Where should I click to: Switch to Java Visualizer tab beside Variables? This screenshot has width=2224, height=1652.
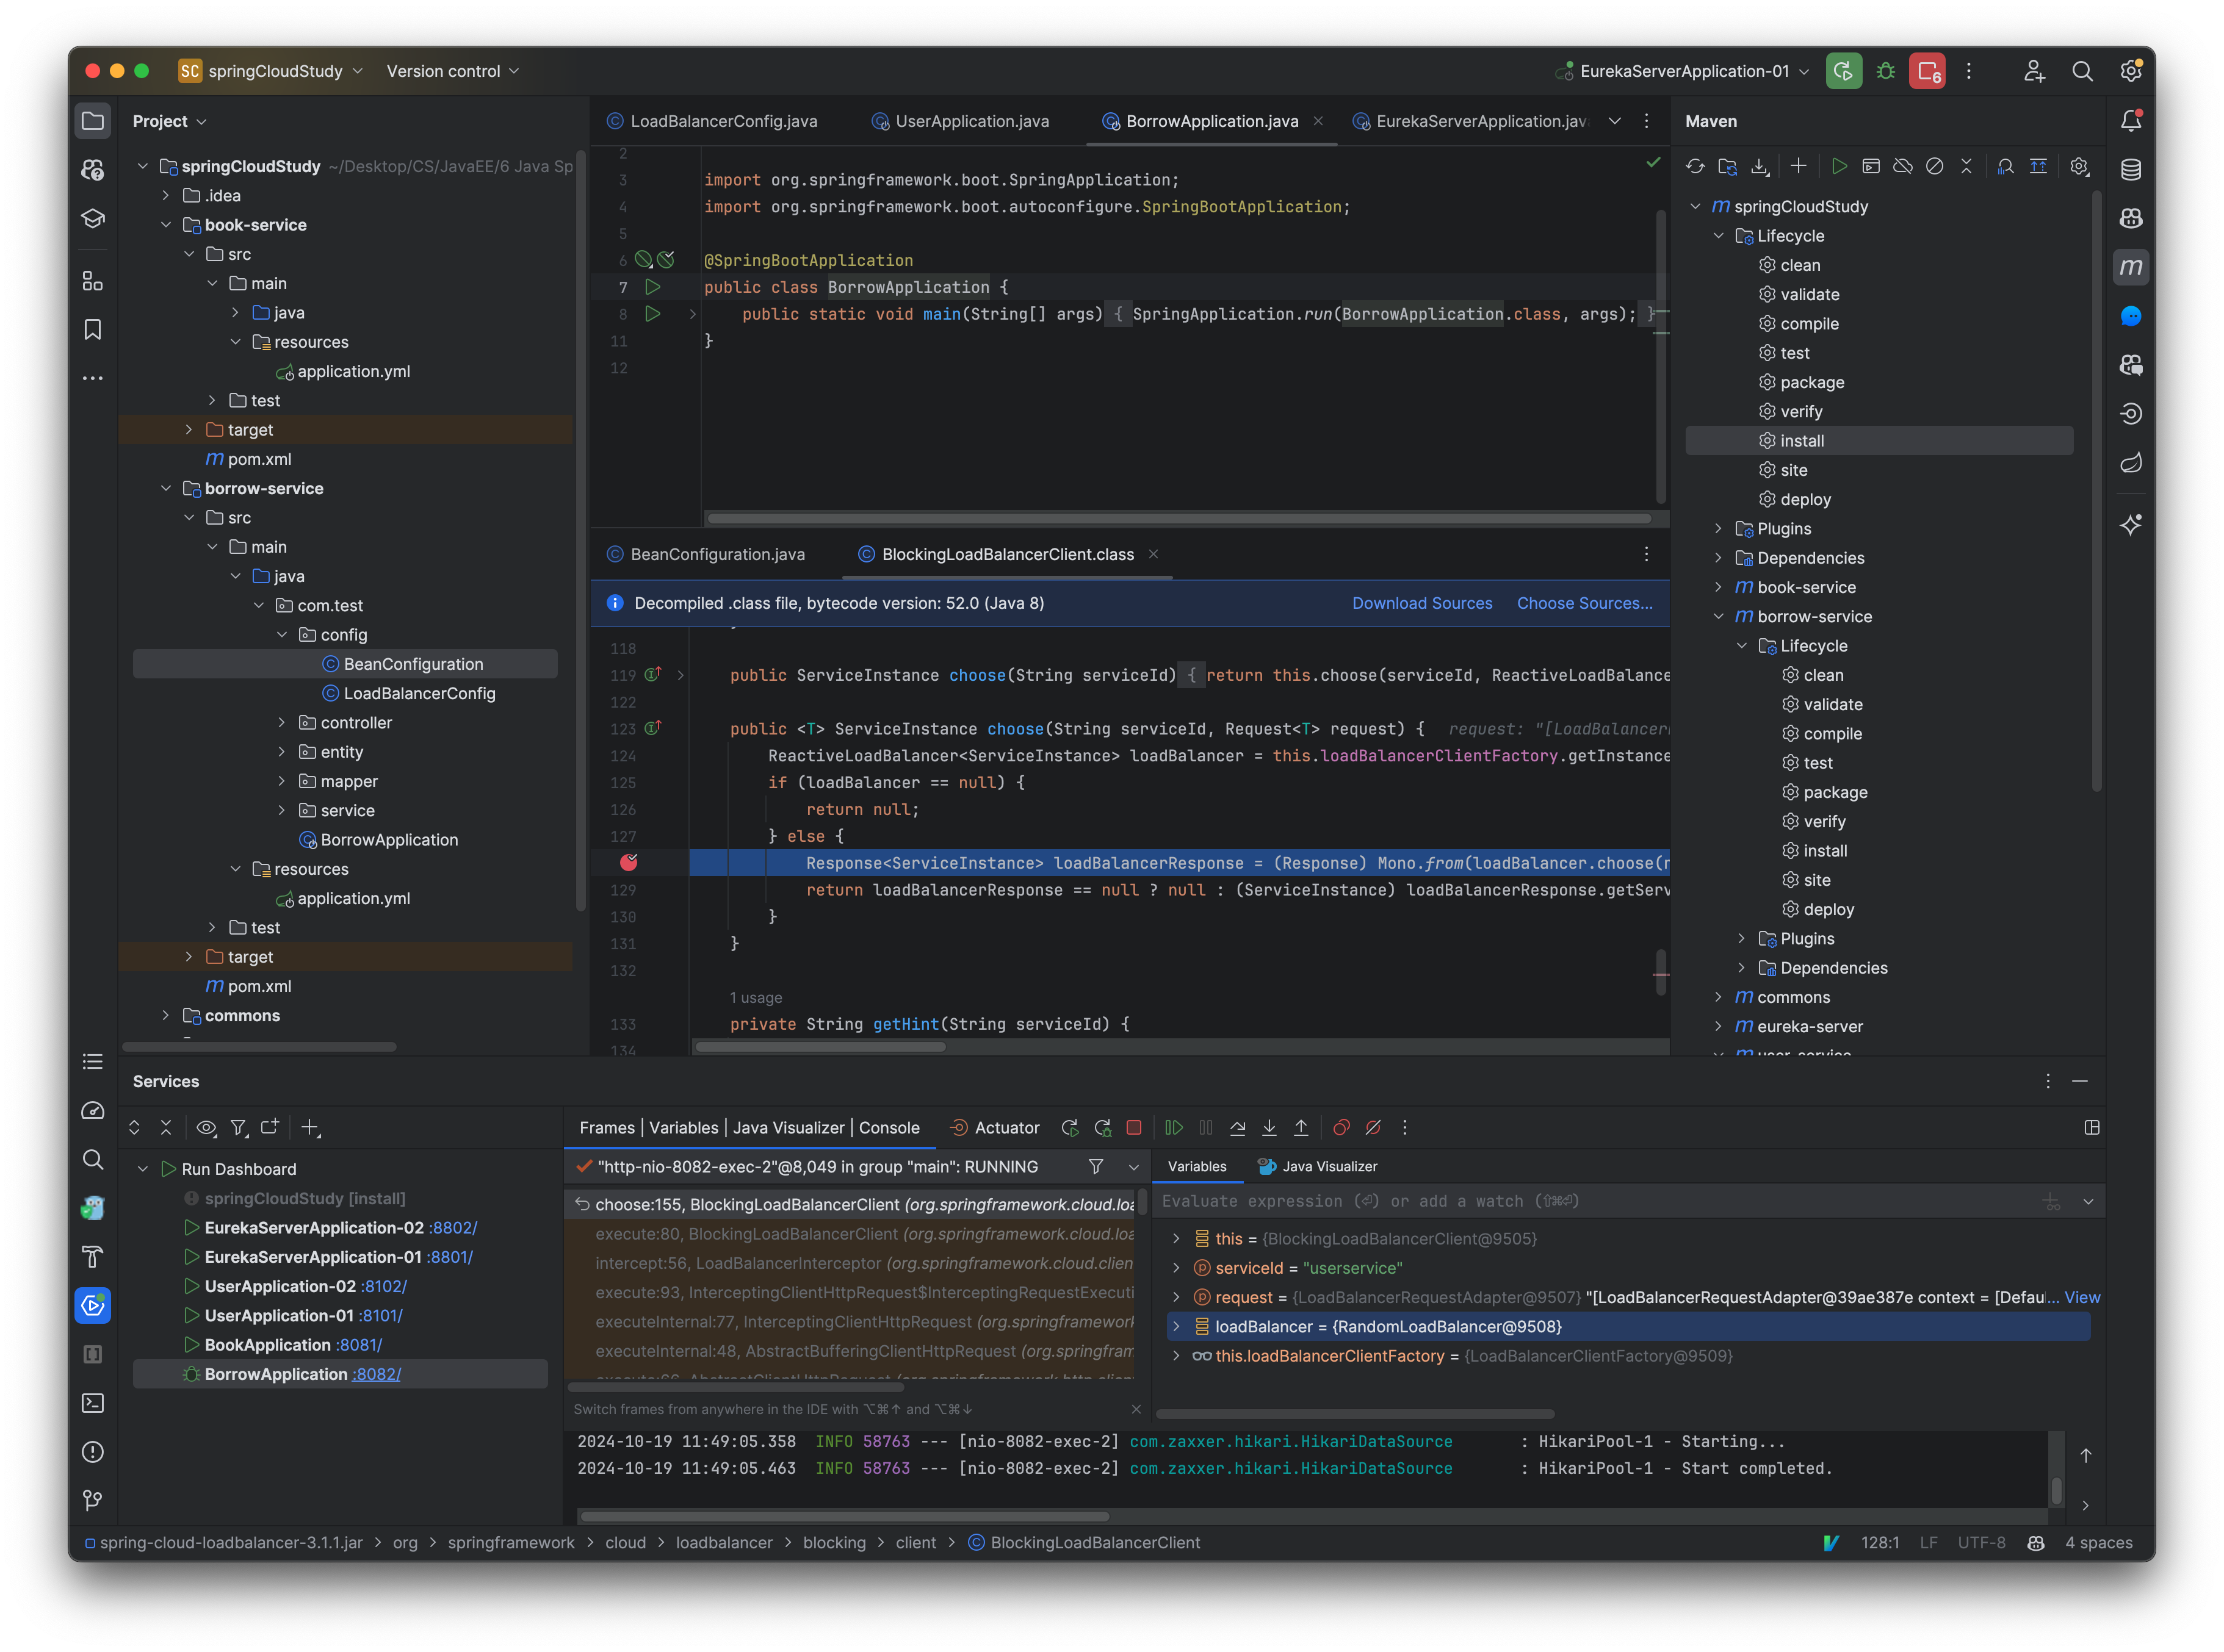pyautogui.click(x=1318, y=1167)
